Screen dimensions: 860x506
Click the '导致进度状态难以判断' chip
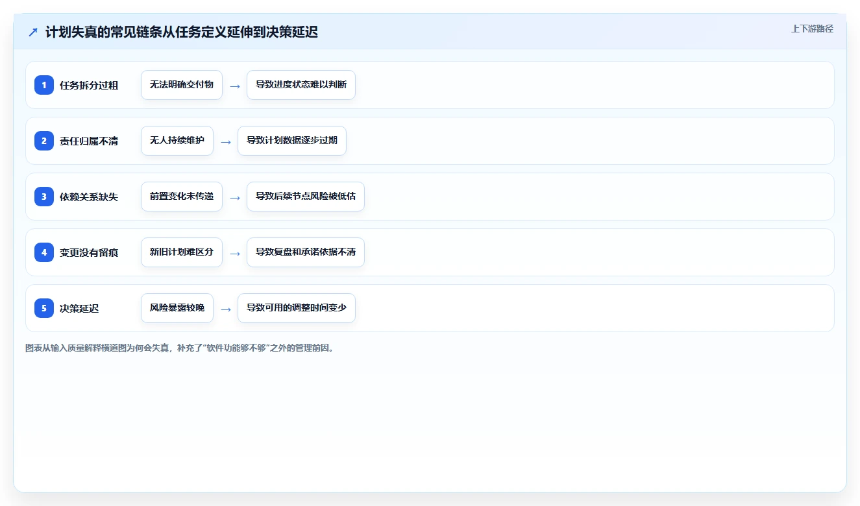(x=301, y=85)
